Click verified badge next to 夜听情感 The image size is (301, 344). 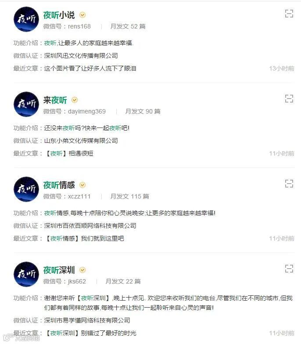tap(82, 185)
